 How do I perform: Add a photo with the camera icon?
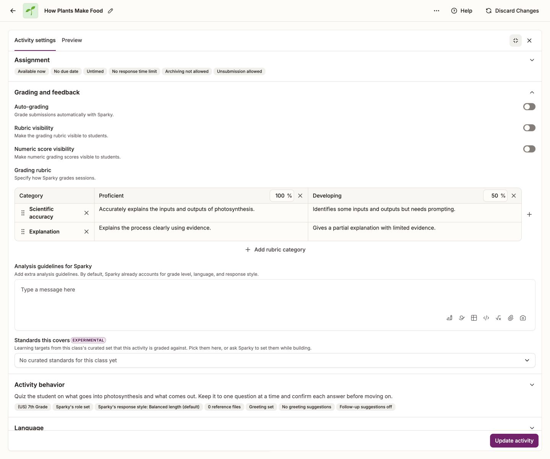click(523, 318)
